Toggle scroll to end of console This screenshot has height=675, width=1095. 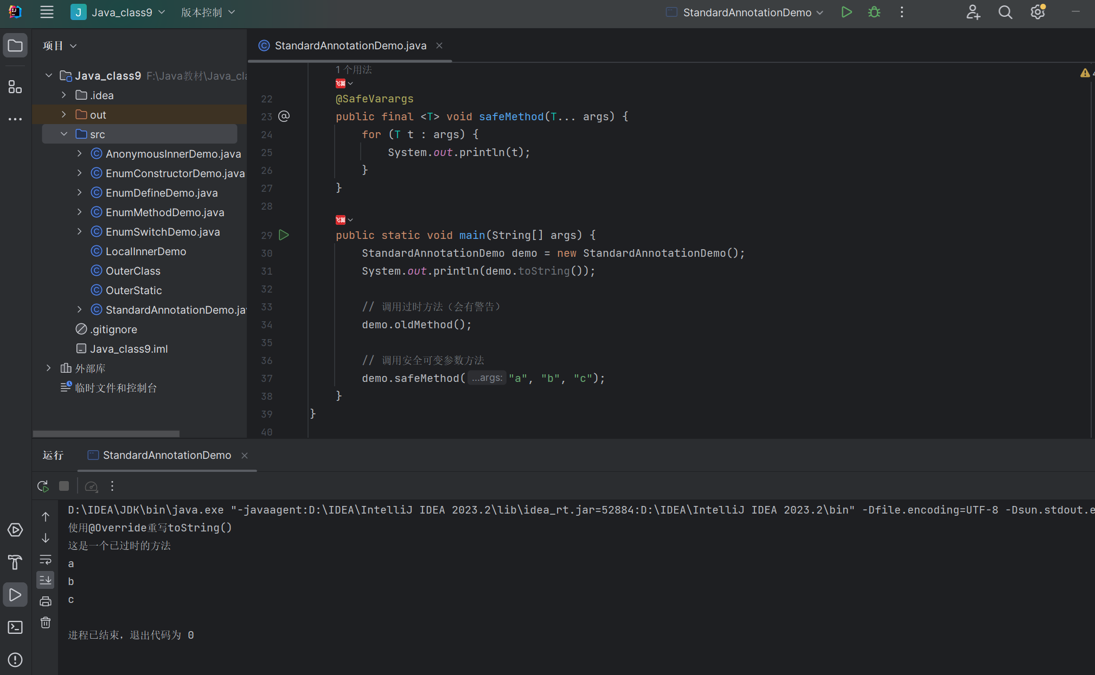click(46, 580)
